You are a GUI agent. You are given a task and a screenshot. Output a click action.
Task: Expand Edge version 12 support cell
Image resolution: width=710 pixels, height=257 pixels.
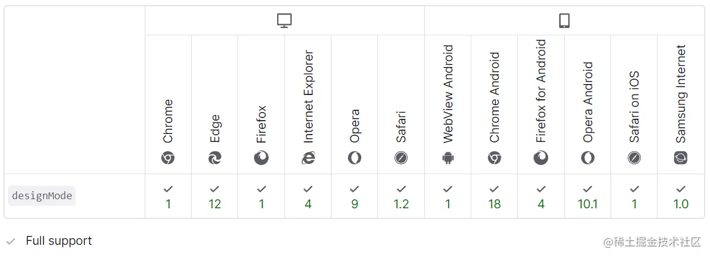[x=215, y=197]
